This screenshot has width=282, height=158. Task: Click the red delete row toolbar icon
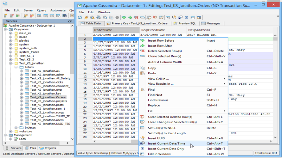point(136,18)
